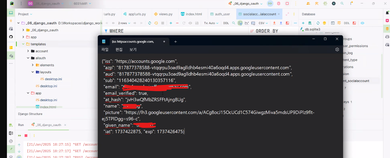Open the AI assistant pink icon
Image resolution: width=390 pixels, height=158 pixels.
387,20
